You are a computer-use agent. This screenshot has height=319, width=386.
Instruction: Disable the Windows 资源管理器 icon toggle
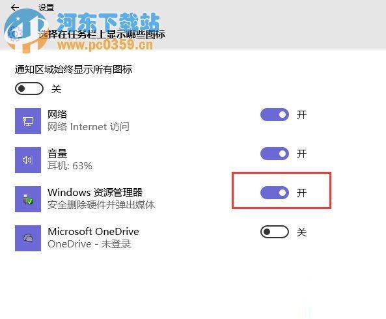275,193
